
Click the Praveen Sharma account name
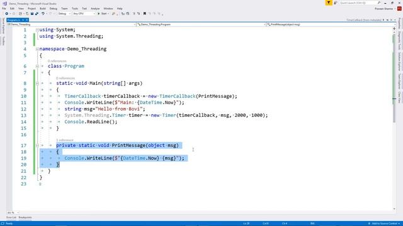click(383, 9)
